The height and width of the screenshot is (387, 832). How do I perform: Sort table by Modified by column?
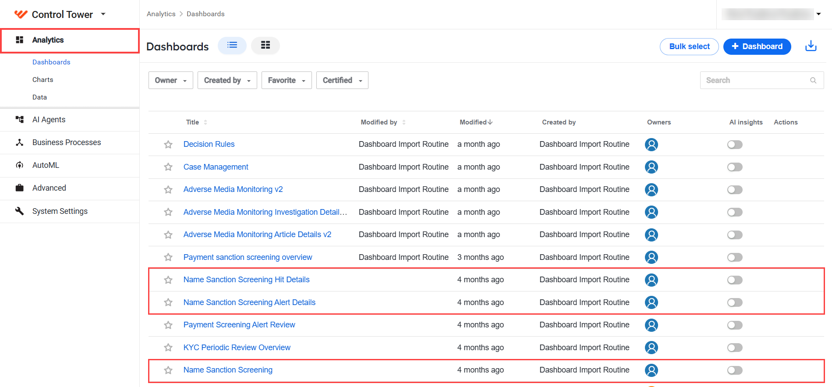383,122
